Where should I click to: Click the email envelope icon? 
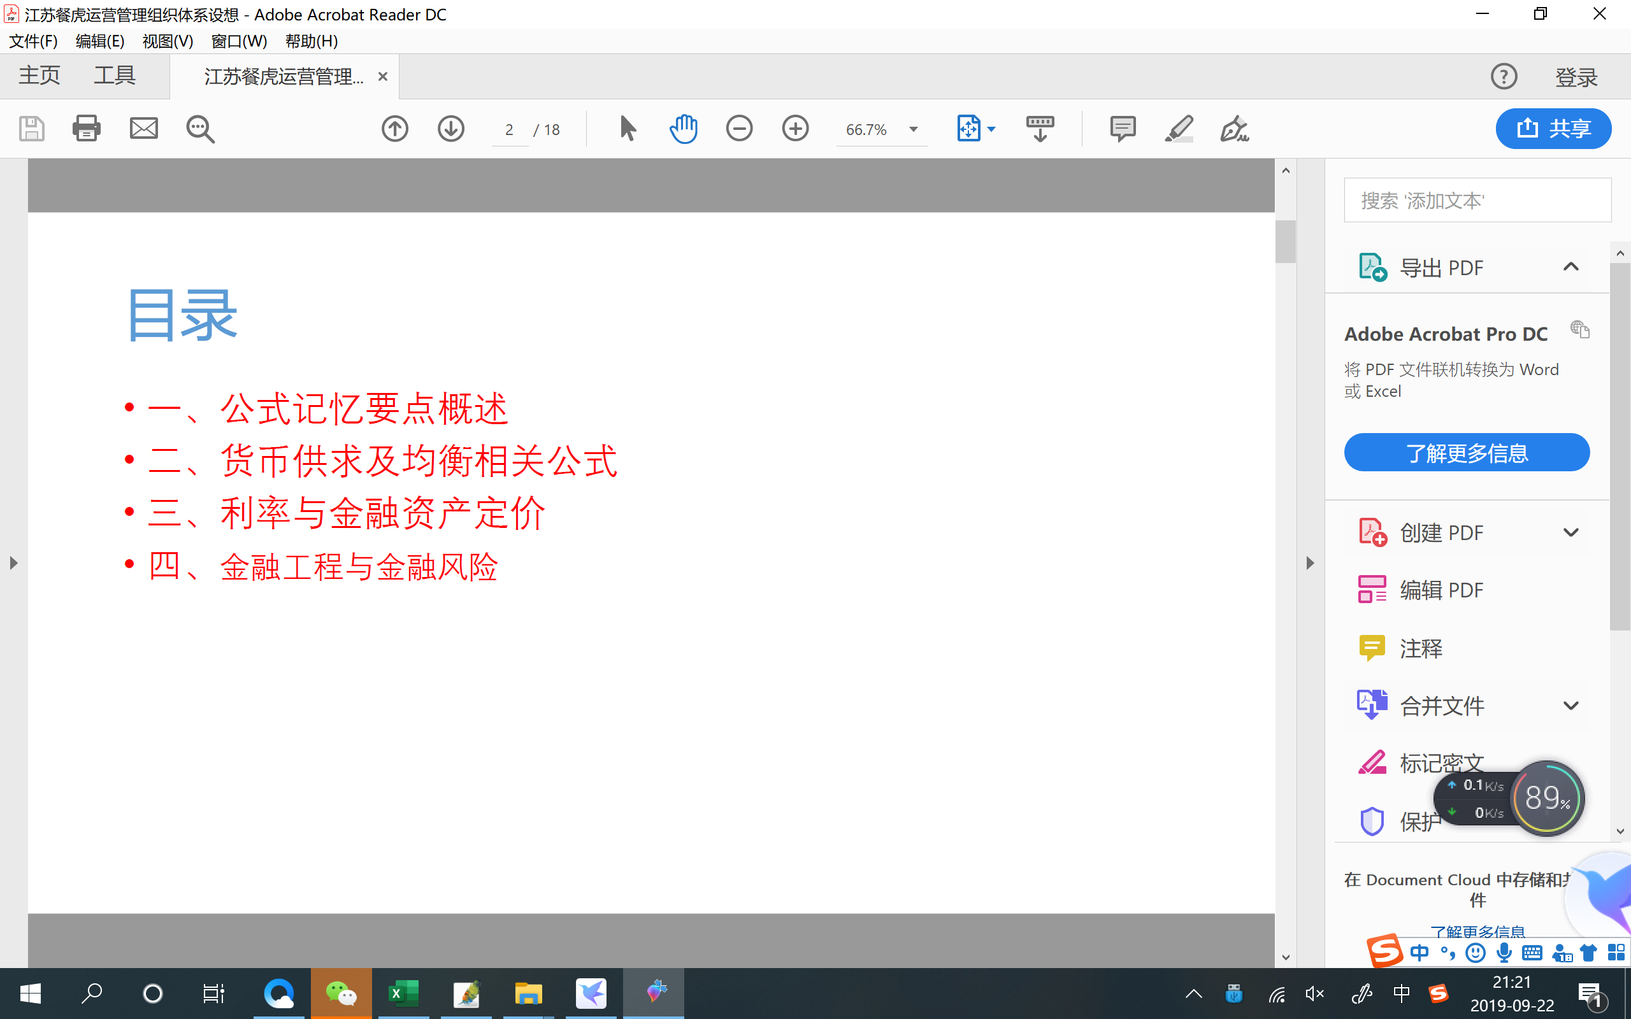(x=143, y=128)
